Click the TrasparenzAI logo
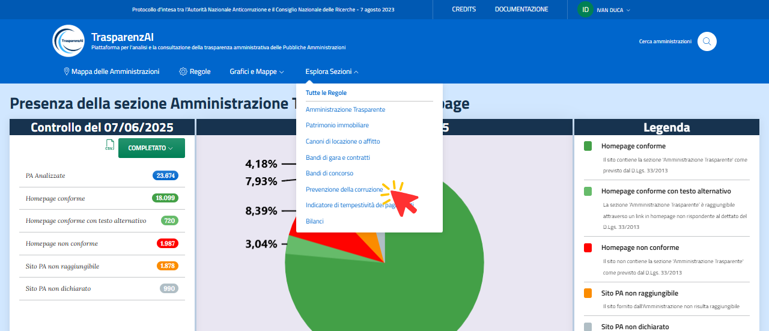This screenshot has width=769, height=331. click(x=68, y=41)
